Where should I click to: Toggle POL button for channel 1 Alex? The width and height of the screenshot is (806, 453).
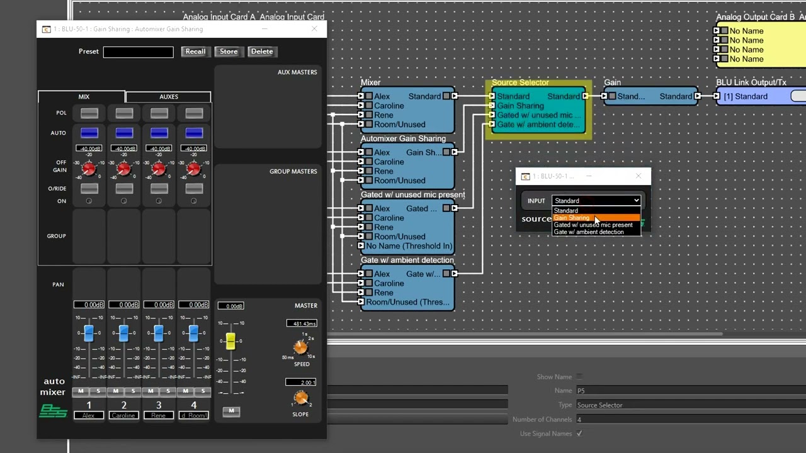point(89,113)
